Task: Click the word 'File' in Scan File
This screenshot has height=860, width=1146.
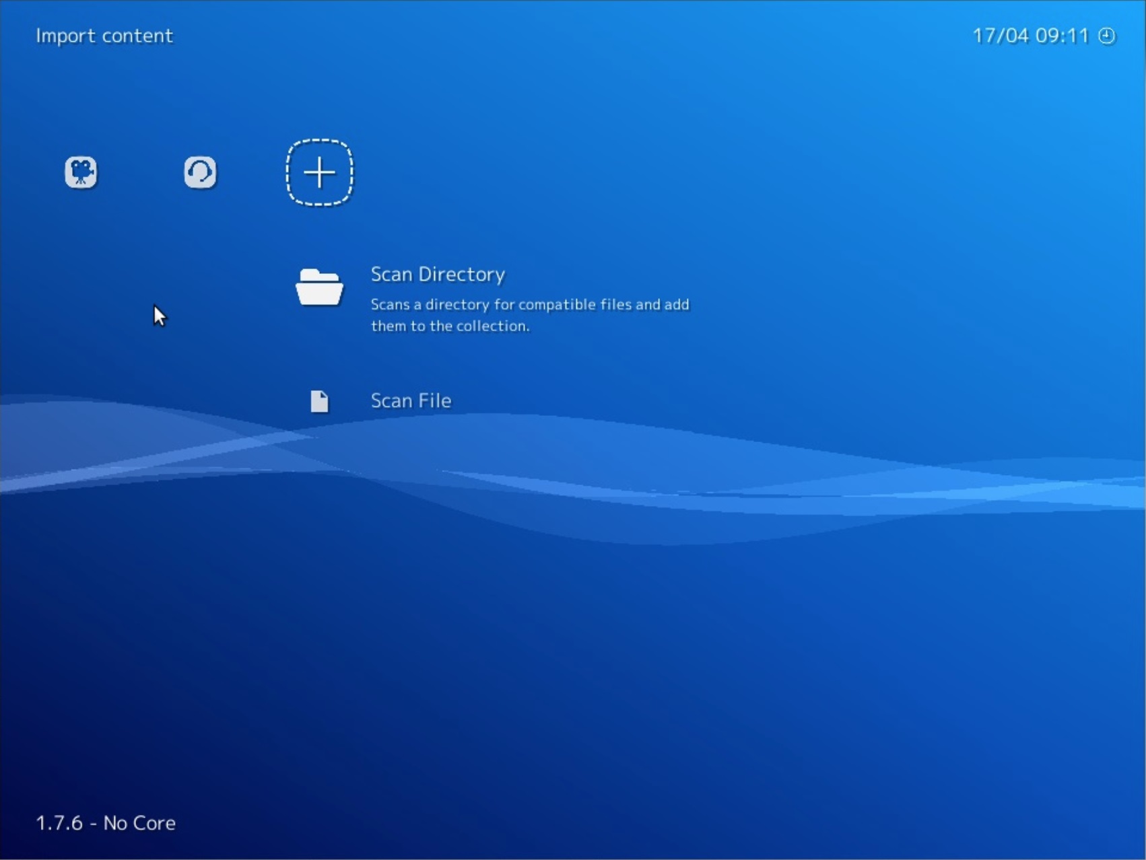Action: 434,401
